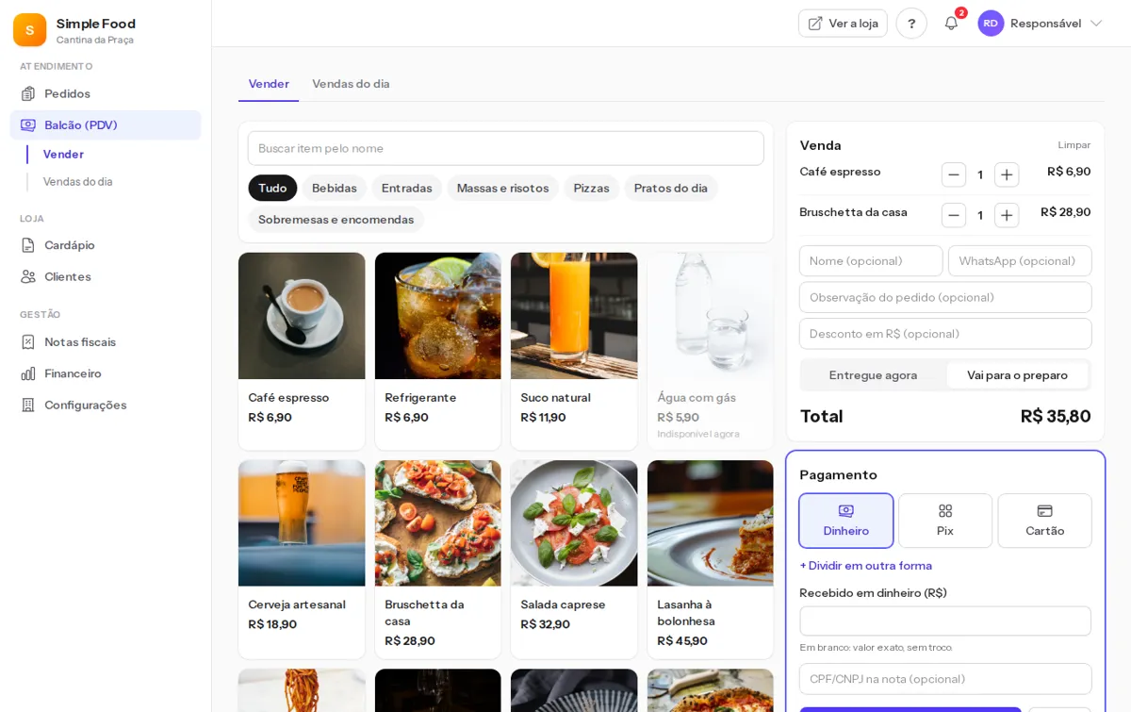Screen dimensions: 1131x712
Task: Select Cartão payment method
Action: (1044, 521)
